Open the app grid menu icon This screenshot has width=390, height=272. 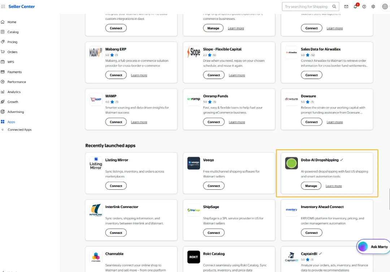tap(3, 7)
